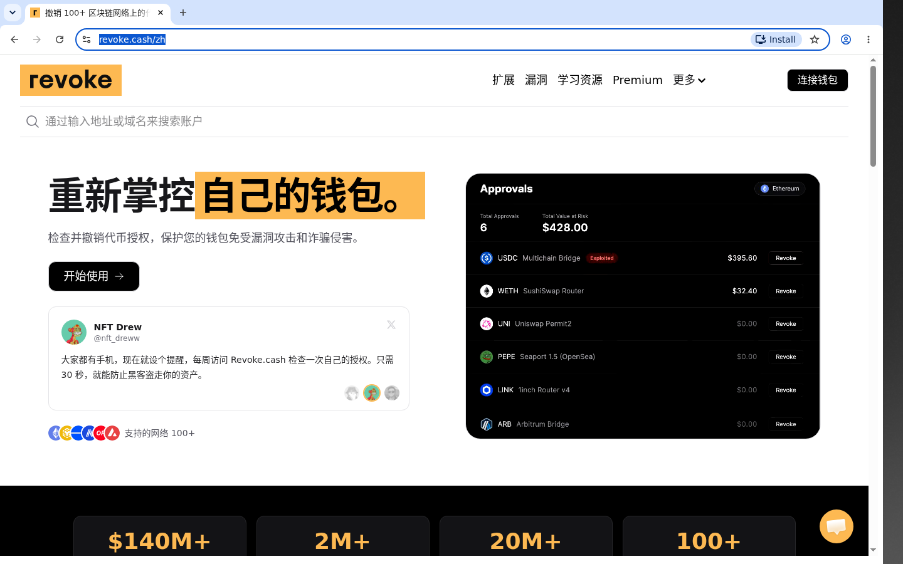Click the red Exploited badge
Image resolution: width=903 pixels, height=564 pixels.
pyautogui.click(x=602, y=258)
